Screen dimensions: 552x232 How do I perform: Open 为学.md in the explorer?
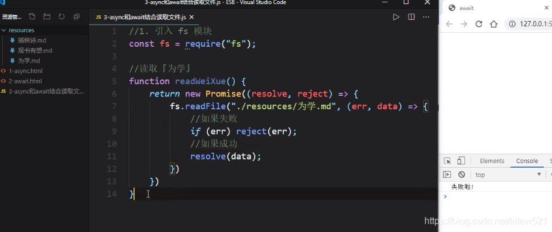coord(29,61)
